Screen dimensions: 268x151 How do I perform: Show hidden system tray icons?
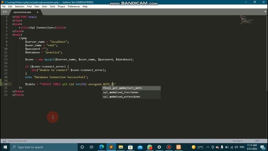208,147
